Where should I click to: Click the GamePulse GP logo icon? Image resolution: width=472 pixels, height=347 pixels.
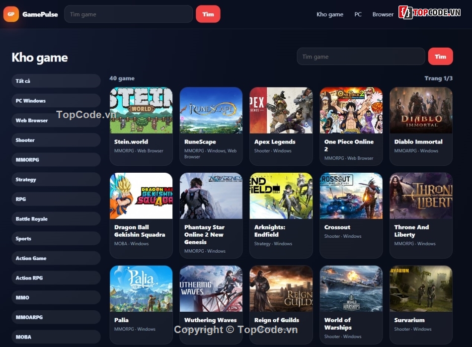(x=11, y=14)
